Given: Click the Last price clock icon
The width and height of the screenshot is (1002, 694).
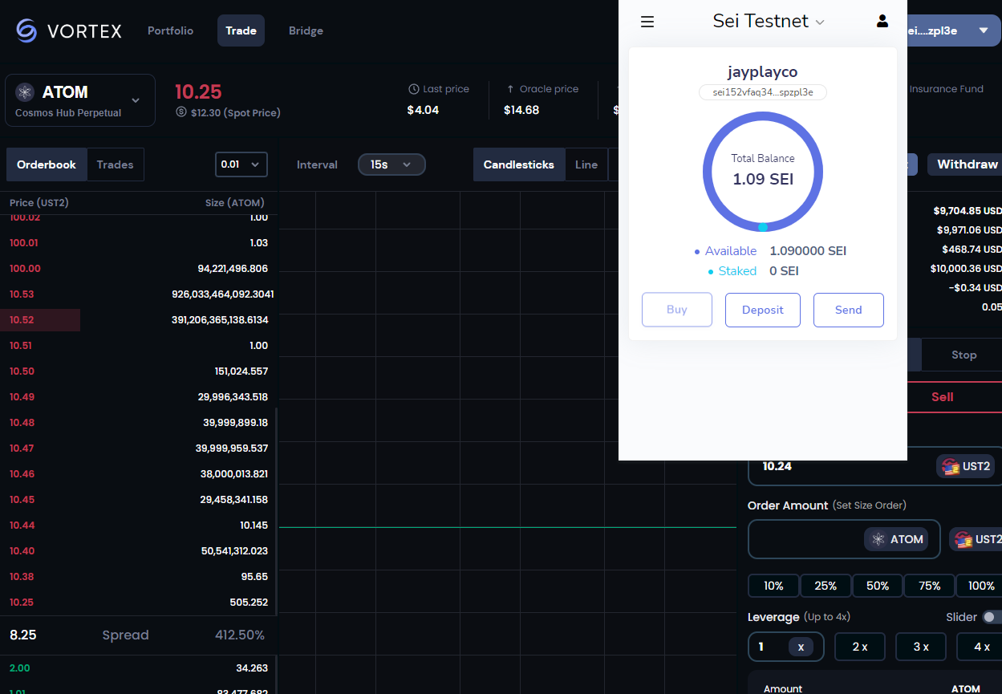Looking at the screenshot, I should tap(414, 89).
